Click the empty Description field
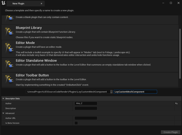The width and height of the screenshot is (182, 135). point(86,108)
